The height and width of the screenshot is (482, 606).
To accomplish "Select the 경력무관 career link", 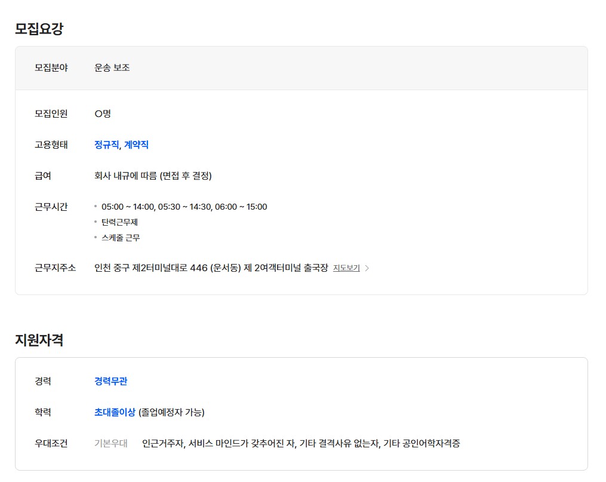I will tap(110, 381).
